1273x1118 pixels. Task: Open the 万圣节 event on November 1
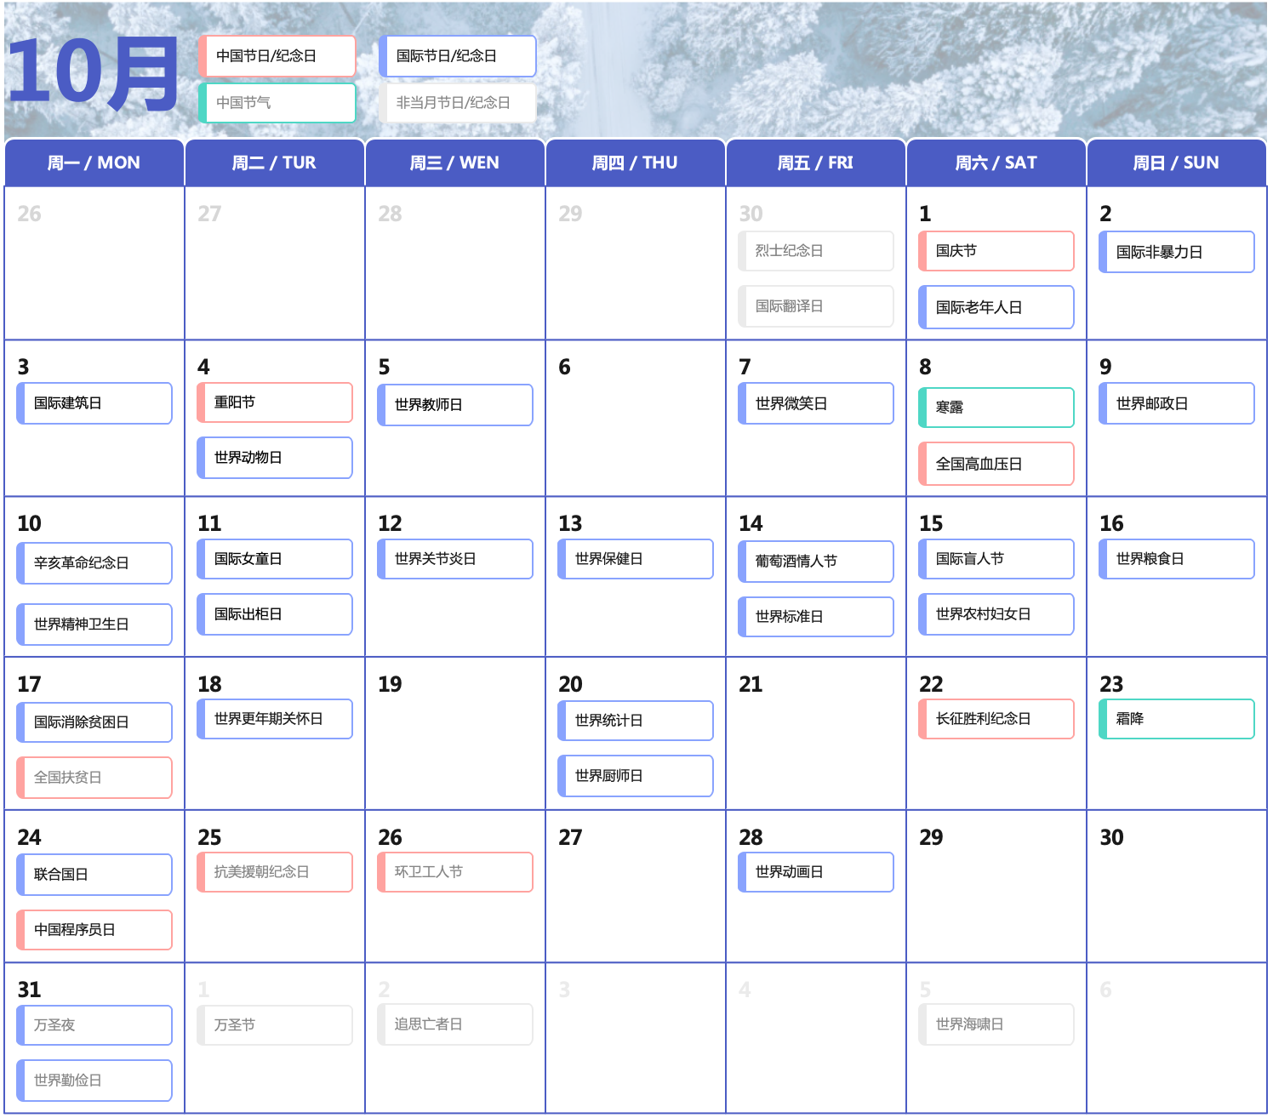(x=275, y=1025)
